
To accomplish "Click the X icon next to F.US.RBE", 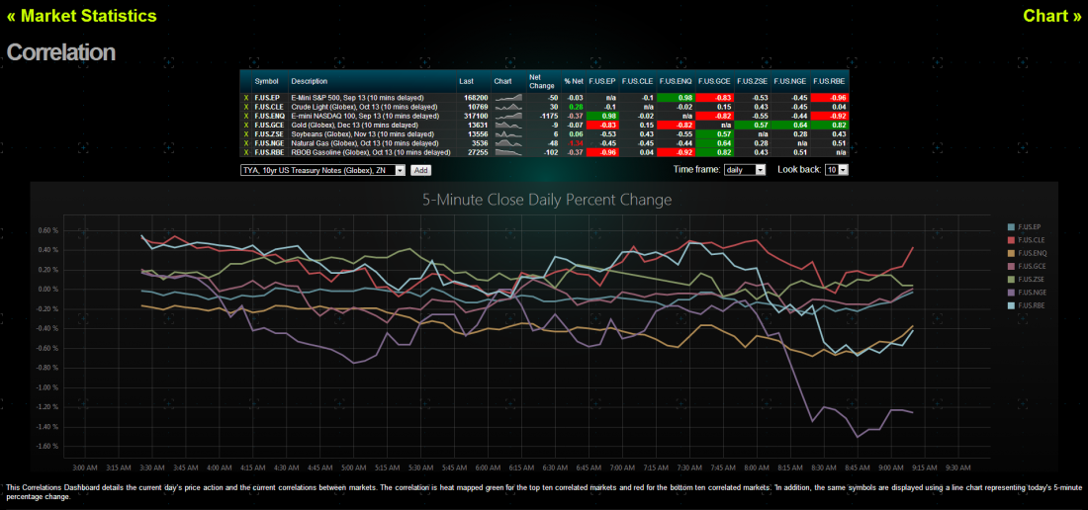I will point(246,152).
